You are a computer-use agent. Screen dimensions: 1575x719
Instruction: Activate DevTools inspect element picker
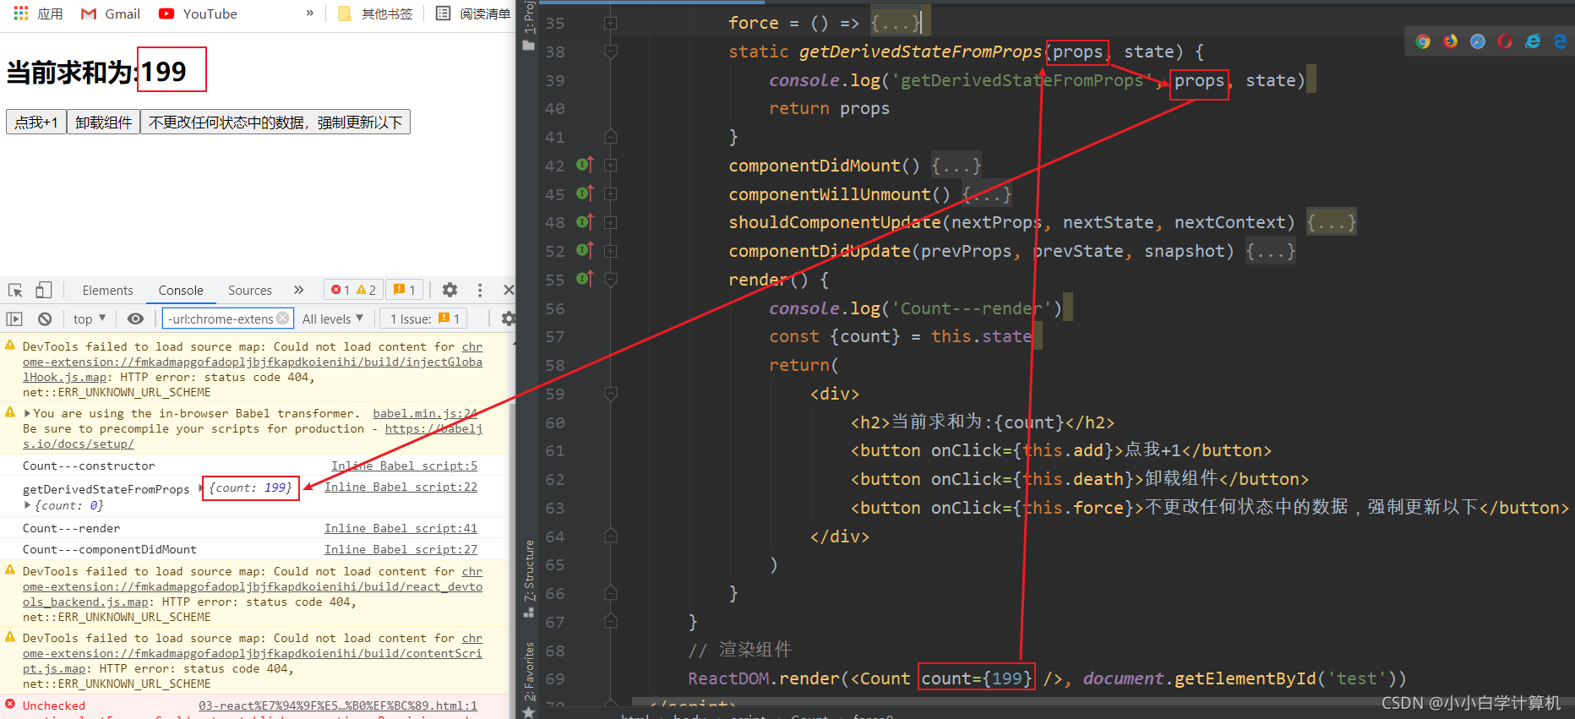[15, 290]
